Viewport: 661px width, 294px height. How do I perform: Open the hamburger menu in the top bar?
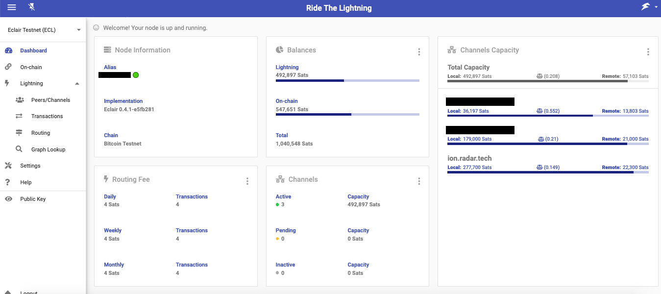coord(12,7)
